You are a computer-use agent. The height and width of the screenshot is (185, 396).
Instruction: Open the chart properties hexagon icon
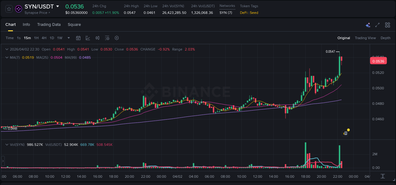(x=117, y=38)
